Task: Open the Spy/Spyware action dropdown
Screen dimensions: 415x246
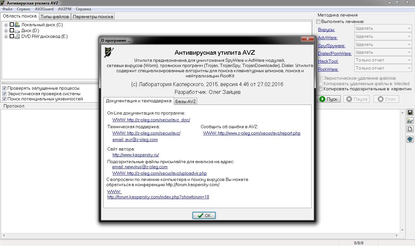Action: point(383,44)
